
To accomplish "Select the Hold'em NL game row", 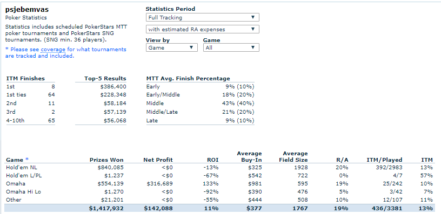I will click(219, 168).
